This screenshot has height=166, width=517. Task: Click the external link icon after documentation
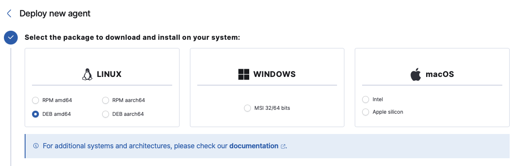[283, 146]
